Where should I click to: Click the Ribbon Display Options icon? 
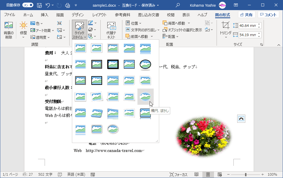pyautogui.click(x=236, y=5)
